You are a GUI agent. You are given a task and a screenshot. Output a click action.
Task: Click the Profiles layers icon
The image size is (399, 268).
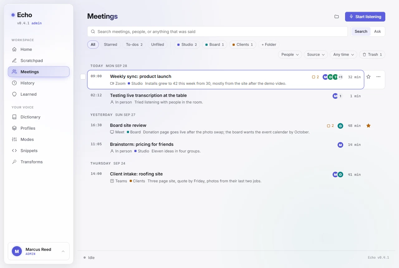pos(14,128)
